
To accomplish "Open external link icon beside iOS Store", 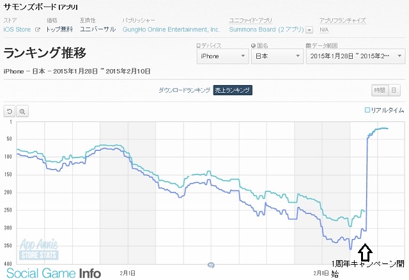I will tap(37, 29).
